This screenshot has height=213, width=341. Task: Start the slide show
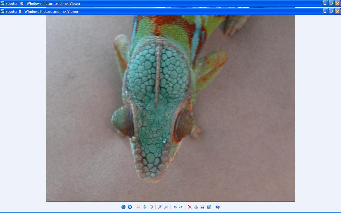coord(151,207)
